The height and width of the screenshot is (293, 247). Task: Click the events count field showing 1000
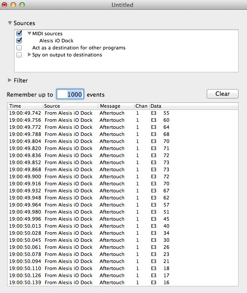pos(70,94)
